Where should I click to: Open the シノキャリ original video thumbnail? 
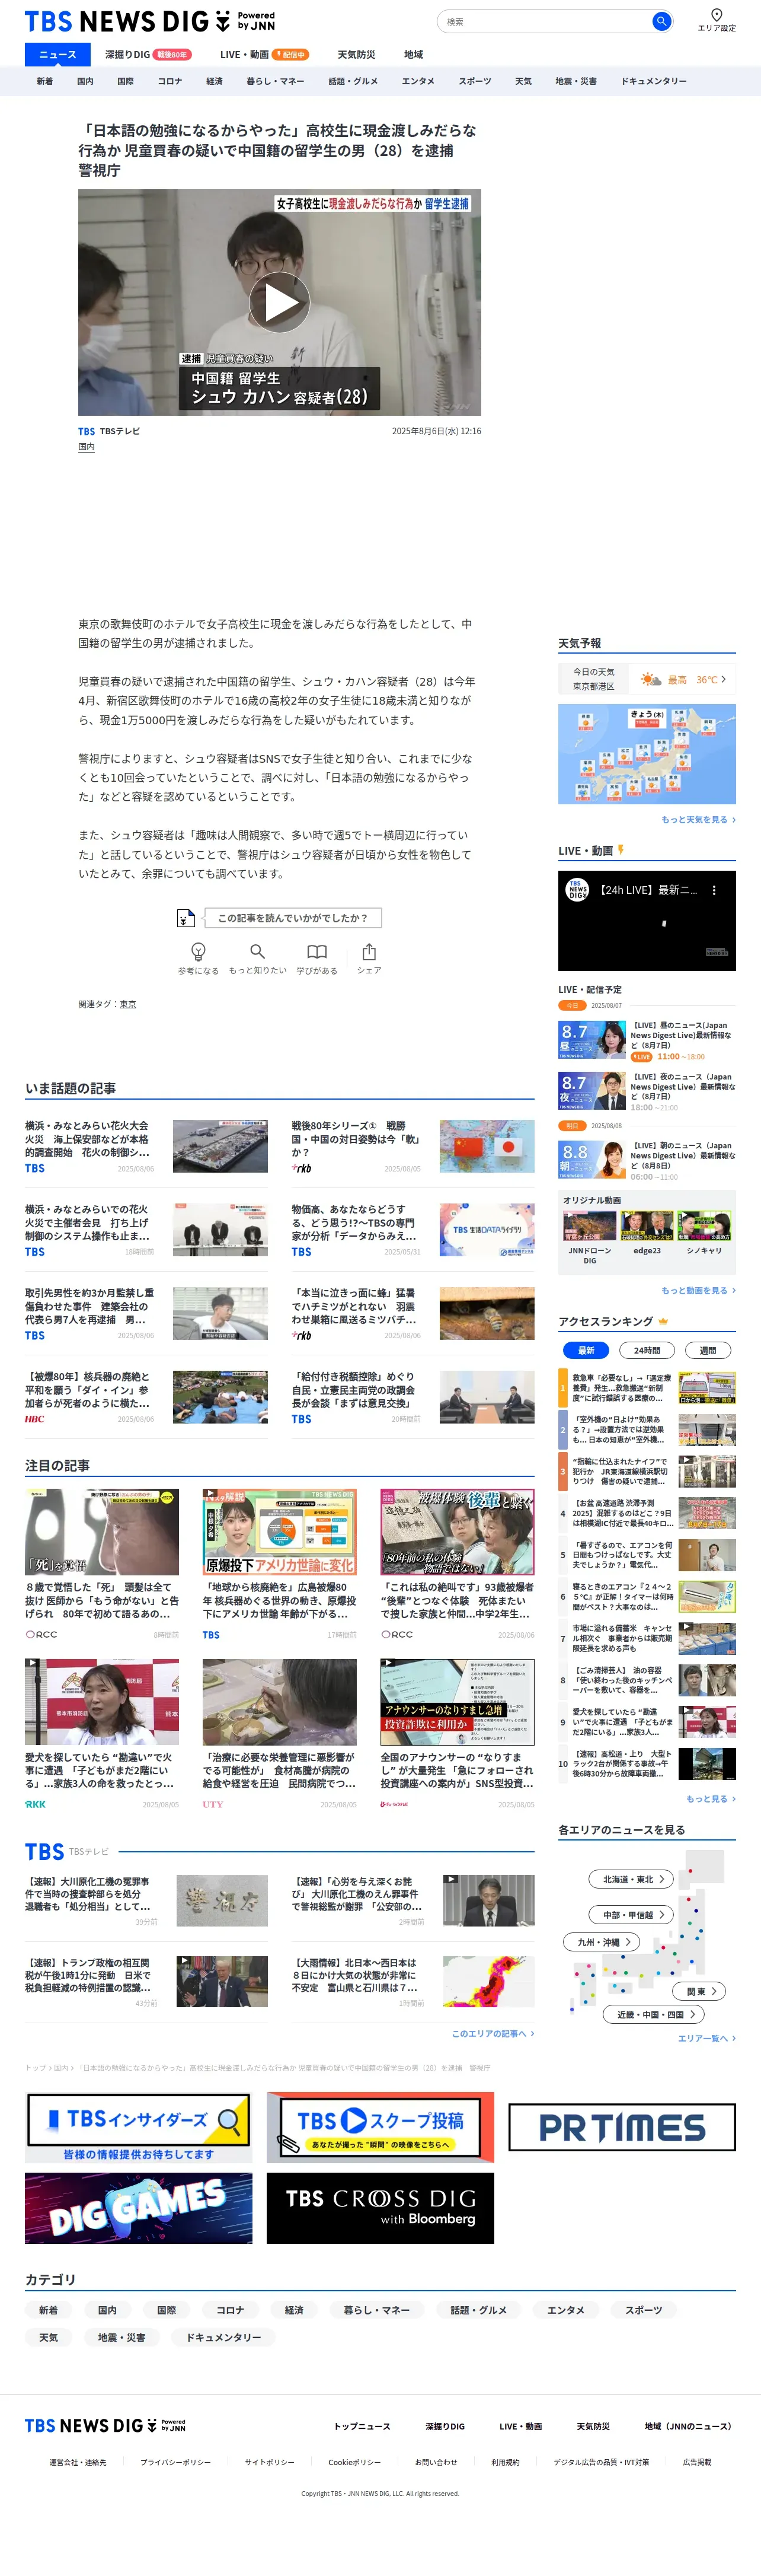704,1226
